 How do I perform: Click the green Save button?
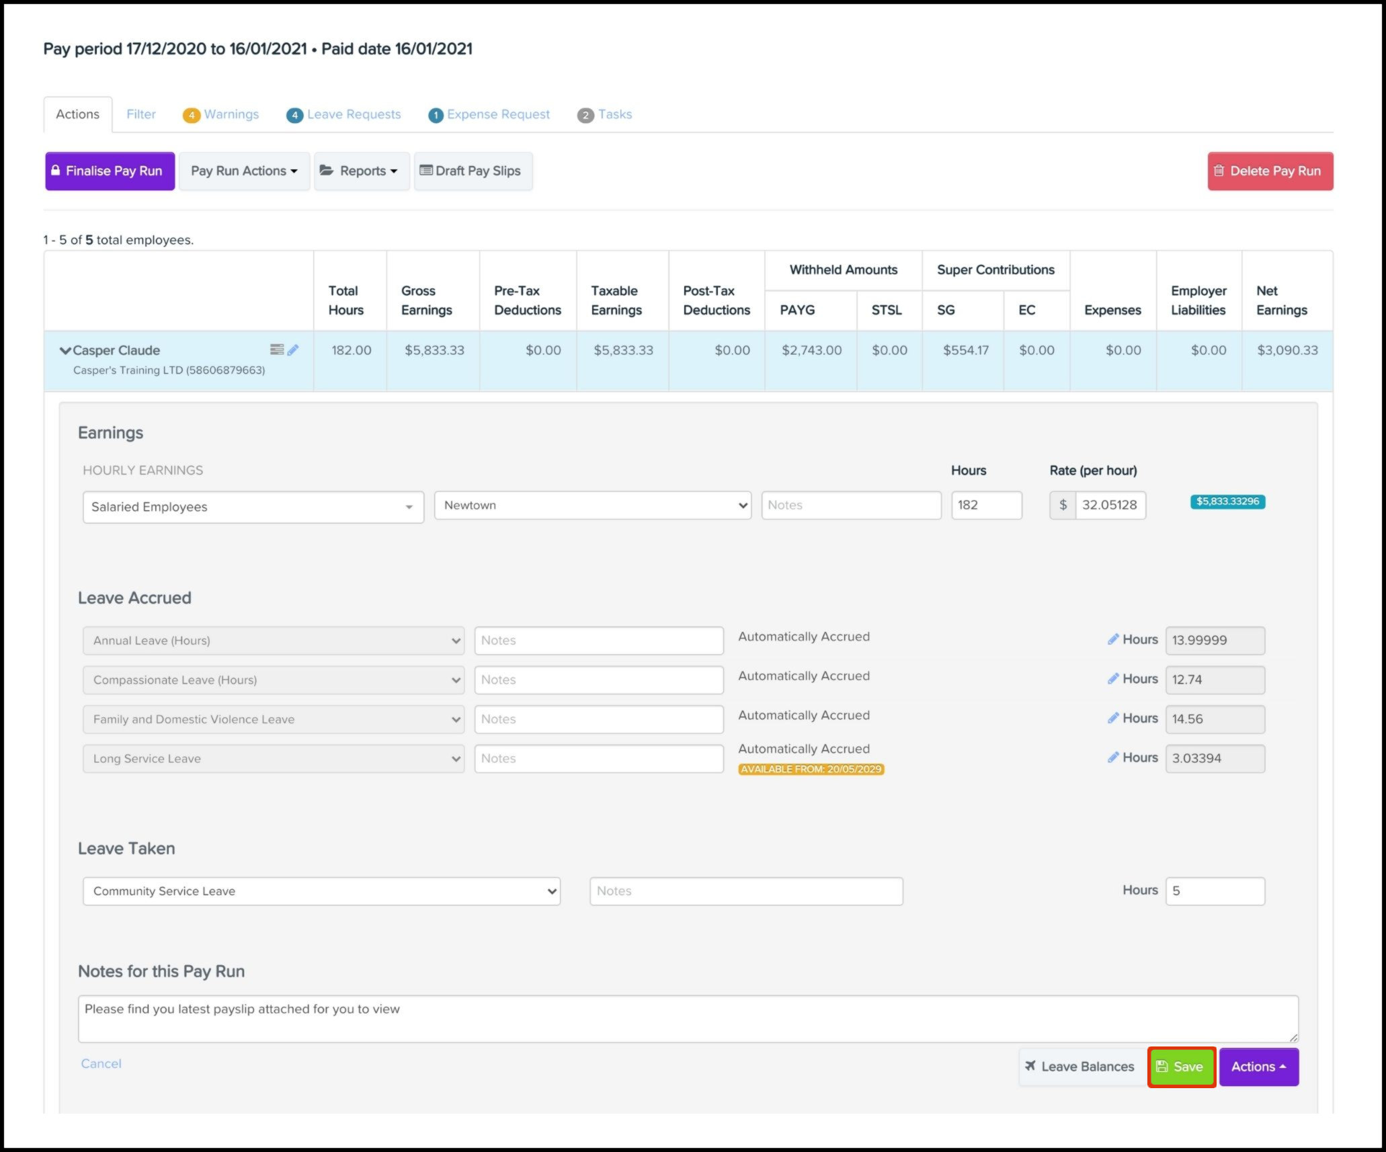[x=1181, y=1067]
